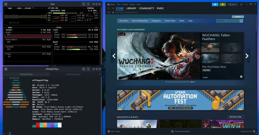
Task: Show the previous featured game with the left arrow
Action: click(x=114, y=56)
